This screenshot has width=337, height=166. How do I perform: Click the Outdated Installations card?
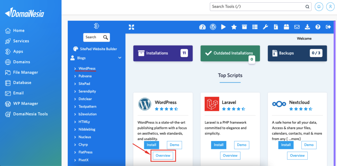230,53
